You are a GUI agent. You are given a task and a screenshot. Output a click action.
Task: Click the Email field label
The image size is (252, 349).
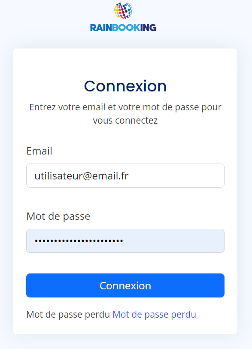click(x=39, y=151)
